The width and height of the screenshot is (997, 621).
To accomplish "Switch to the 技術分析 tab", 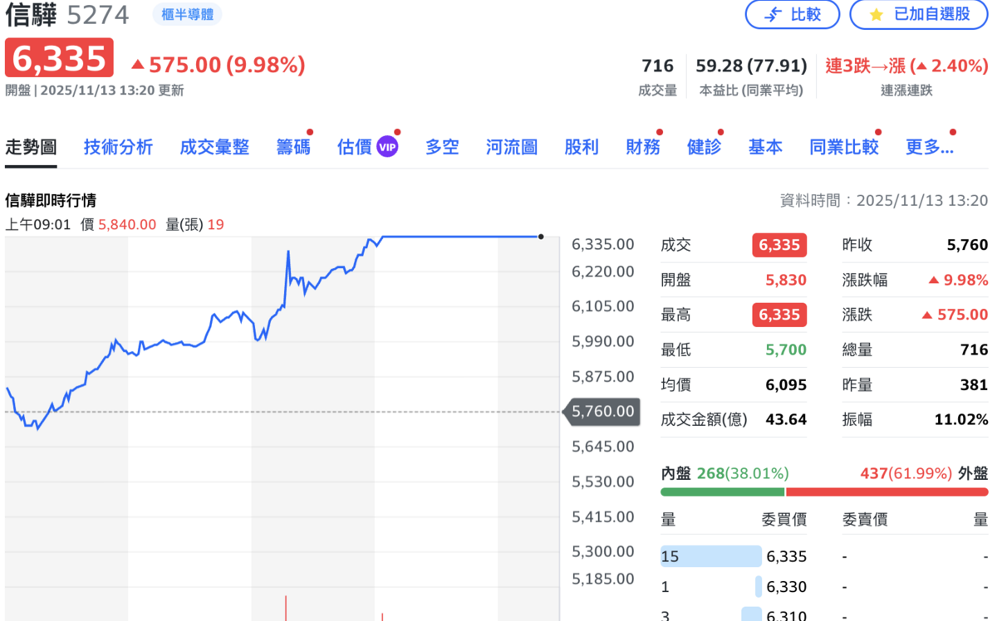I will tap(118, 146).
